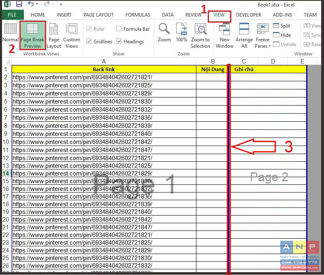
Task: Click the blue page break line after column B
Action: tap(229, 169)
